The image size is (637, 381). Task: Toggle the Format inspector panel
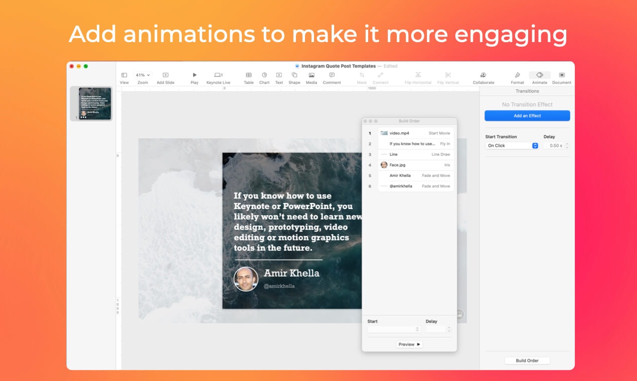(x=517, y=75)
